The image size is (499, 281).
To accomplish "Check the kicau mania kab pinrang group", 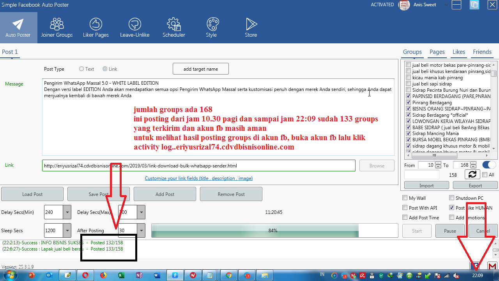I will point(408,78).
